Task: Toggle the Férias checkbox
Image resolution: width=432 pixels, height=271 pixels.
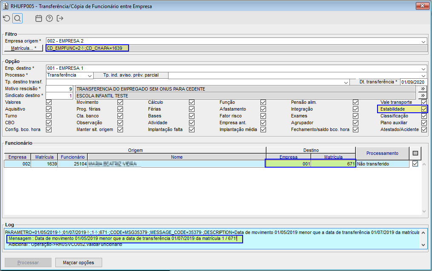Action: 192,109
